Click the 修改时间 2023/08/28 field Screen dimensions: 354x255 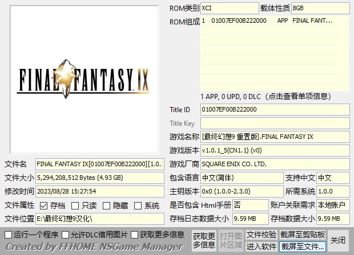coord(100,191)
